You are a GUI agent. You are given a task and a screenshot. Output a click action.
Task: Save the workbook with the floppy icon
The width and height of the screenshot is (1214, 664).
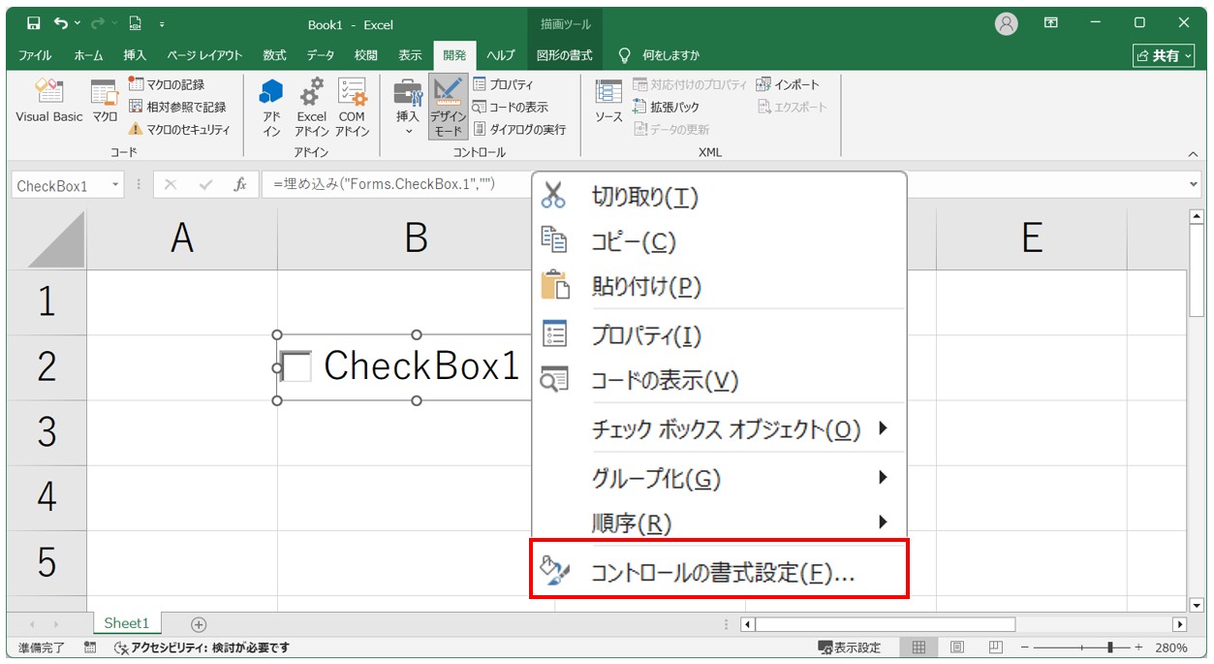(x=33, y=24)
